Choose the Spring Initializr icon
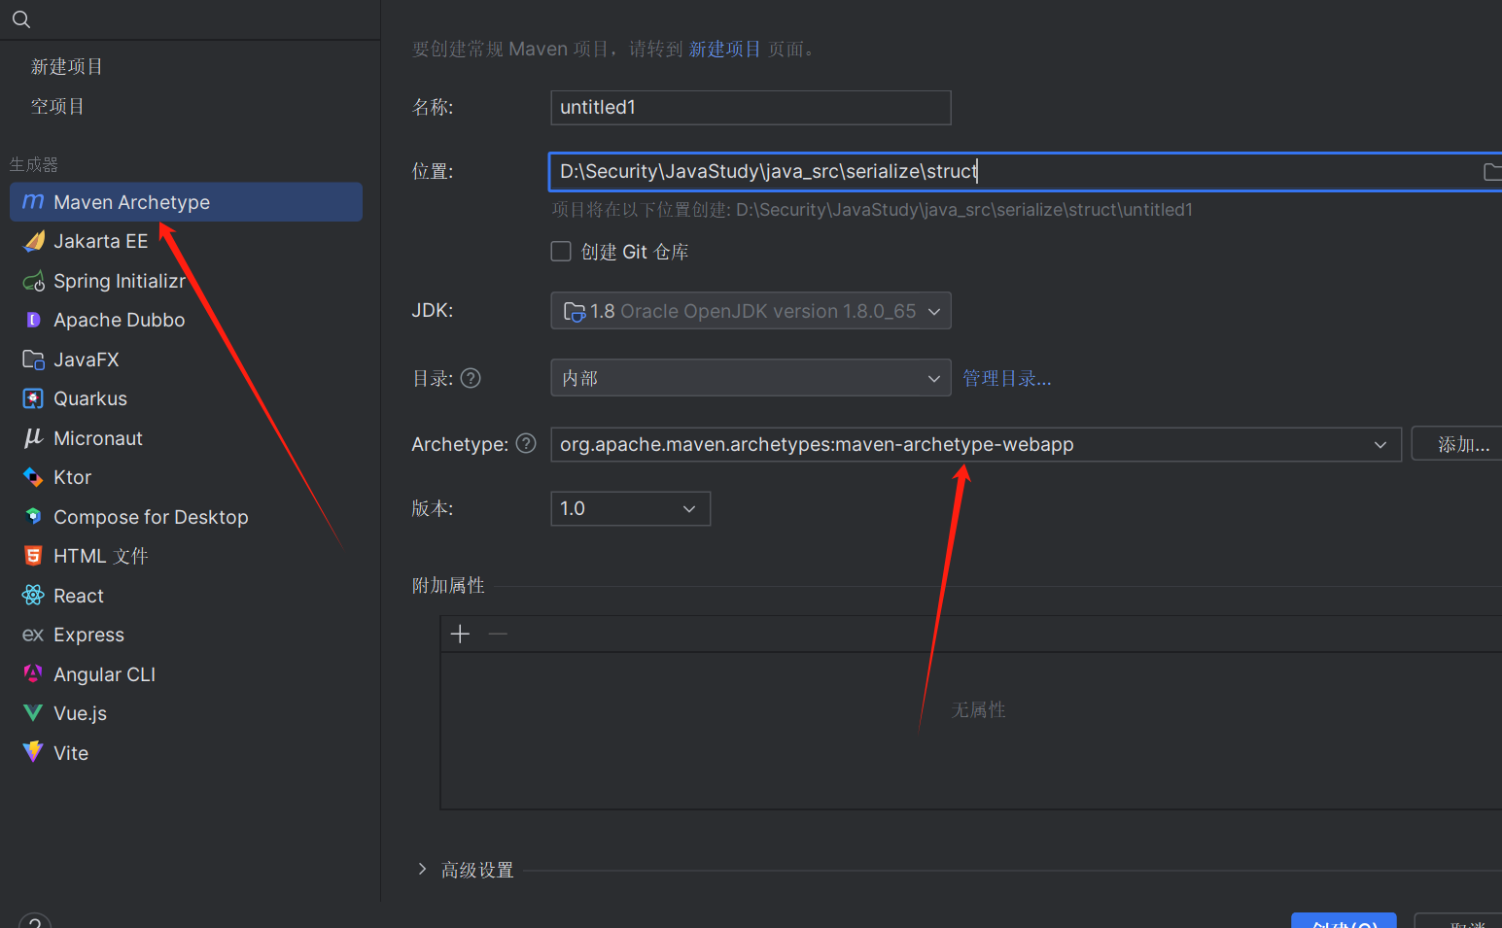Image resolution: width=1502 pixels, height=928 pixels. 33,281
